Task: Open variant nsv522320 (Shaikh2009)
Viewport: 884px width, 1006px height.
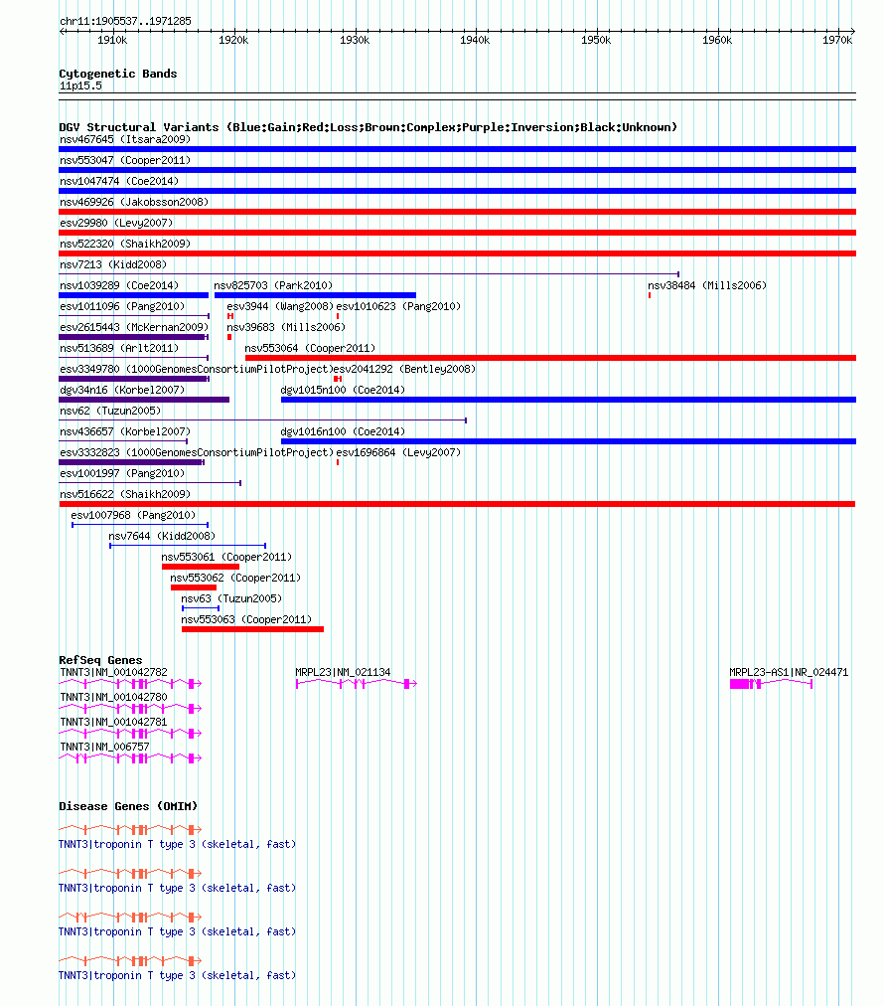Action: [x=125, y=244]
